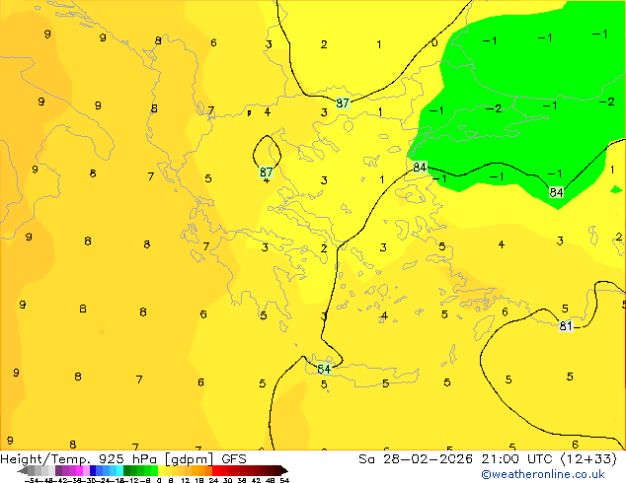Click the 24 tick label on the legend scale
Screen dimensions: 626x483
click(x=213, y=480)
